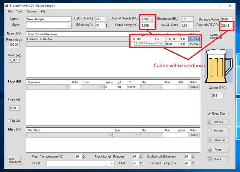Viewport: 240px width, 172px height.
Task: Click the Efficiency % value field
Action: (x=100, y=25)
